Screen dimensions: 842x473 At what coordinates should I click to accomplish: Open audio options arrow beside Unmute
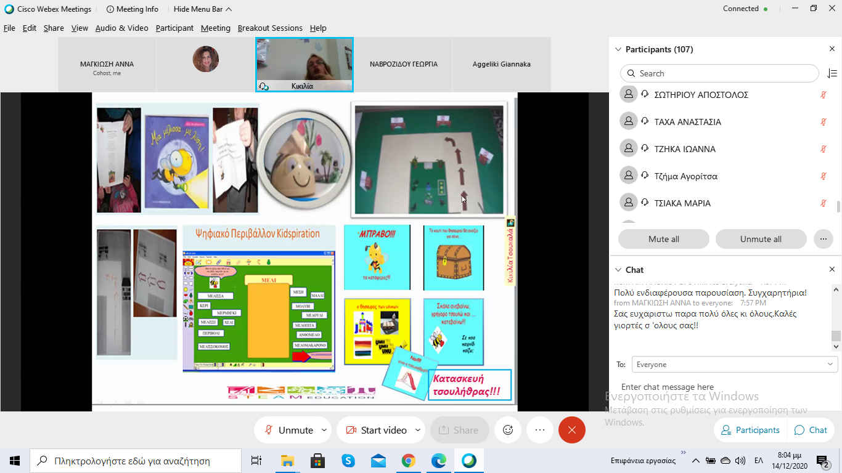[324, 430]
